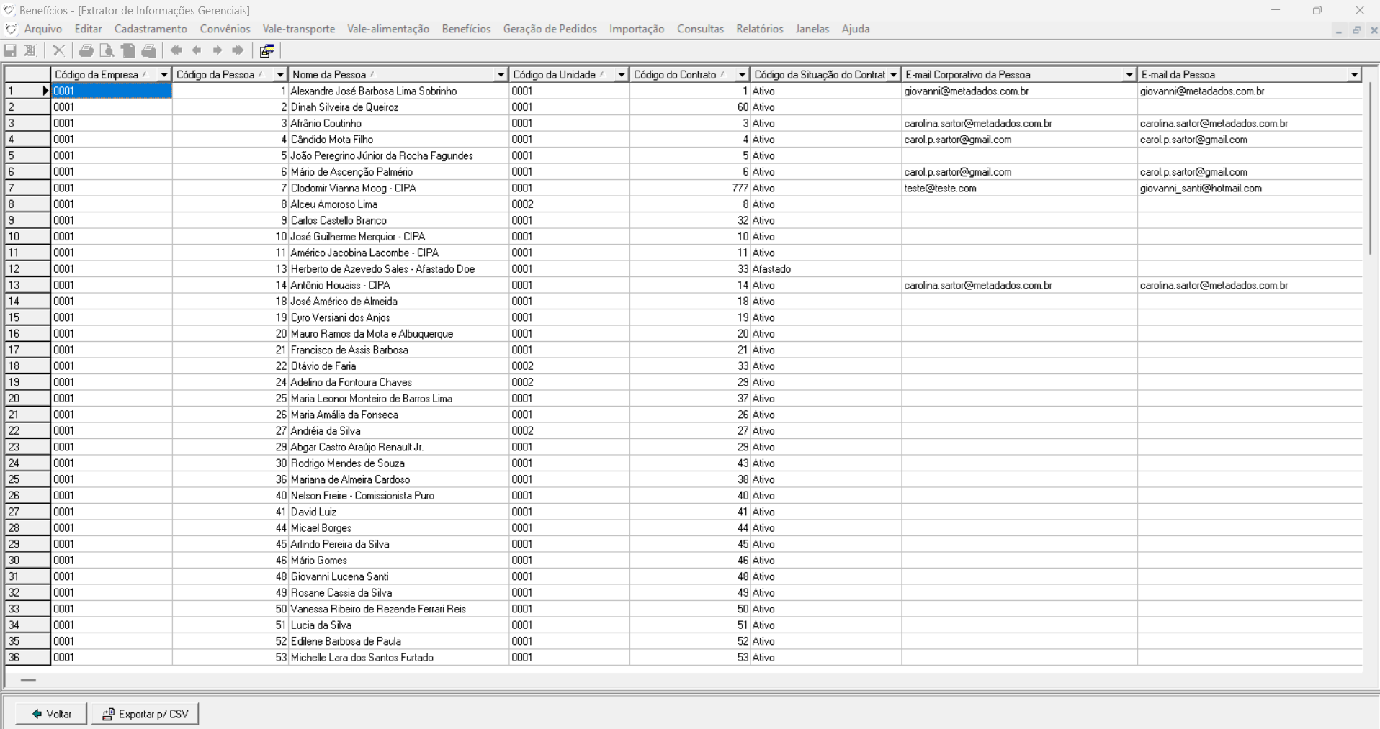Click the second printer toolbar icon

point(149,50)
